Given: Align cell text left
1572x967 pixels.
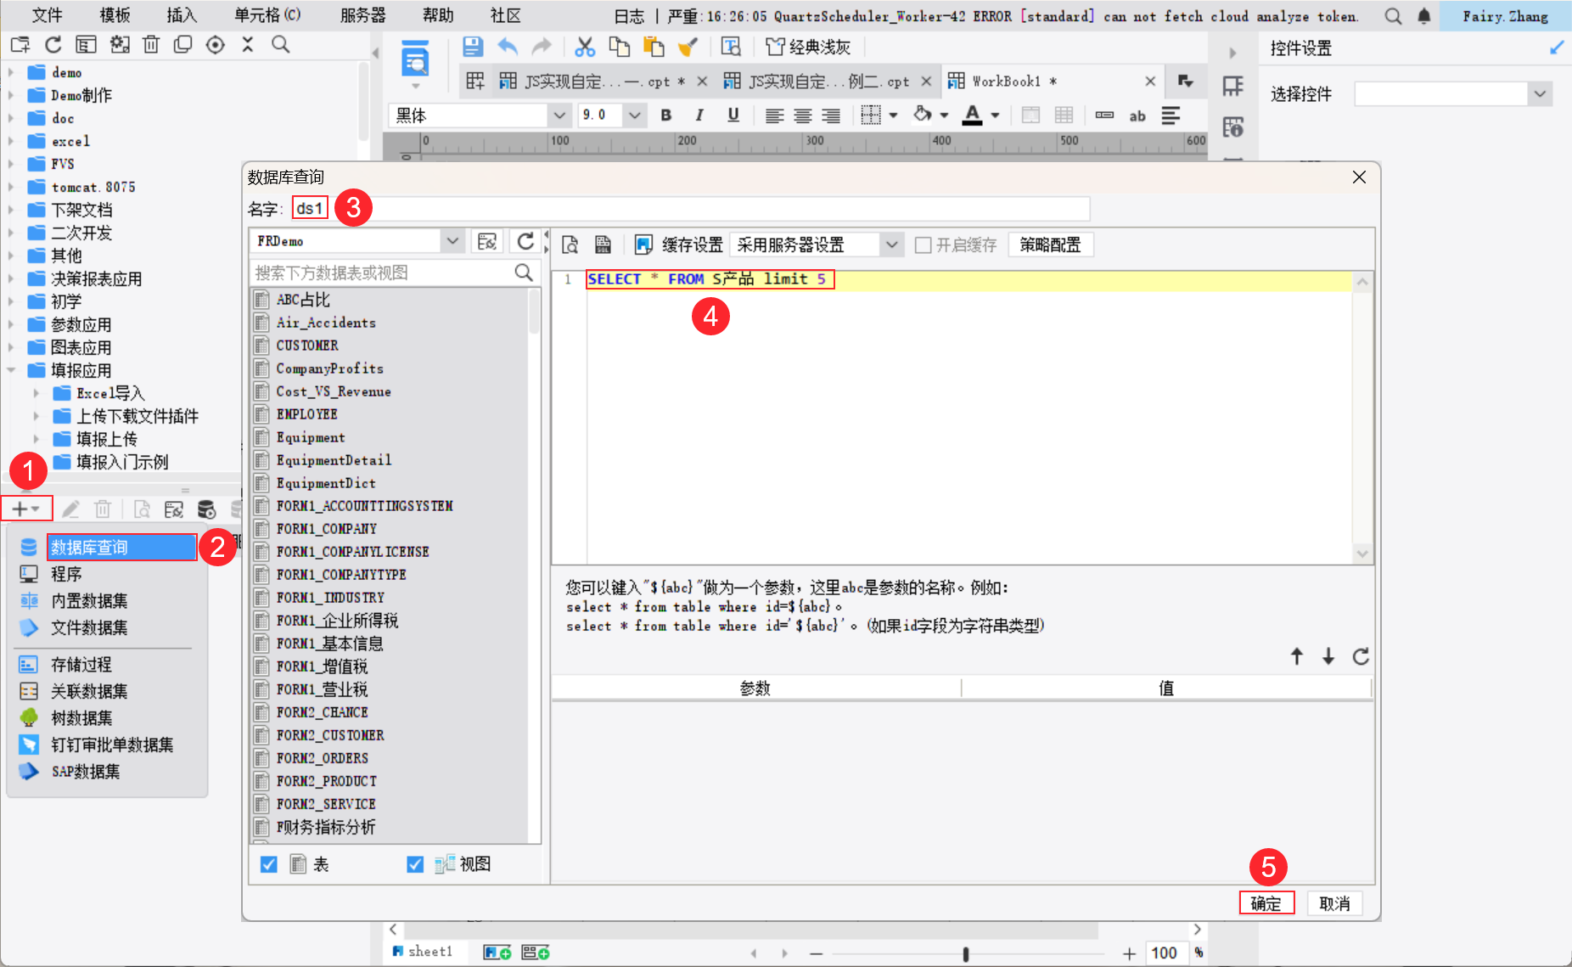Looking at the screenshot, I should pyautogui.click(x=774, y=115).
